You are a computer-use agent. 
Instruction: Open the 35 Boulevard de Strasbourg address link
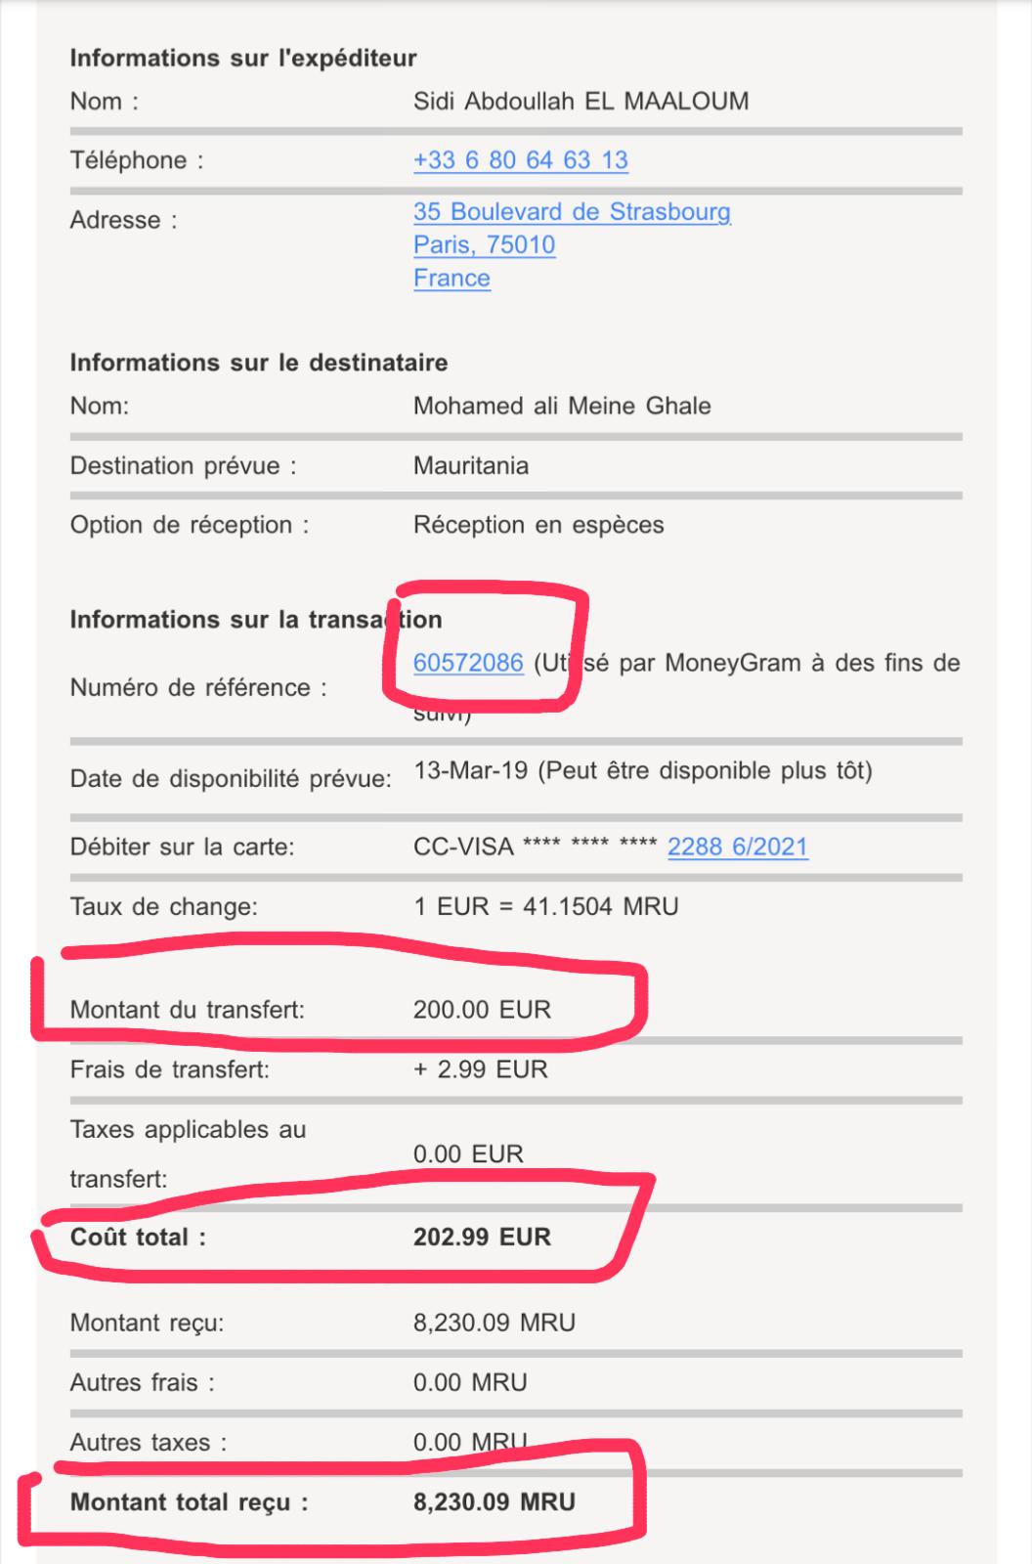(x=572, y=212)
